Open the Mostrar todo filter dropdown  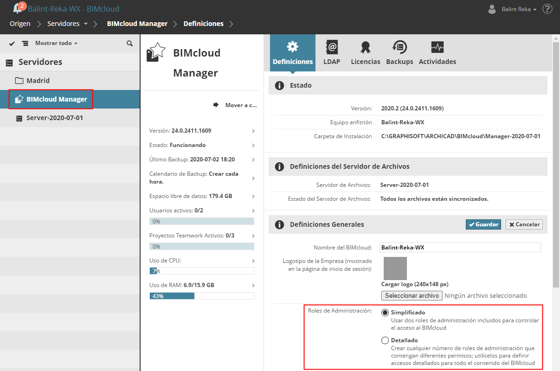click(x=56, y=43)
